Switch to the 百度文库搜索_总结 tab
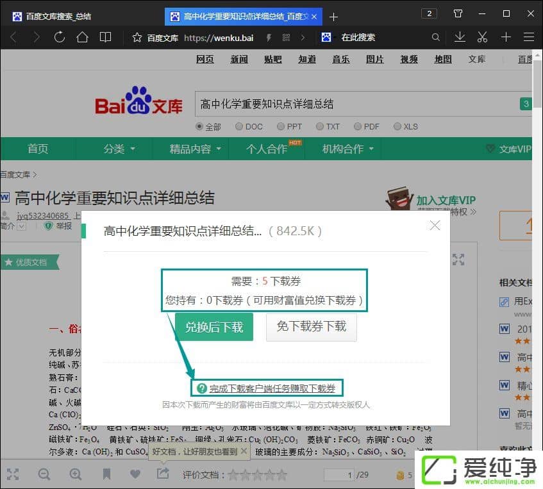Image resolution: width=543 pixels, height=489 pixels. pos(58,16)
